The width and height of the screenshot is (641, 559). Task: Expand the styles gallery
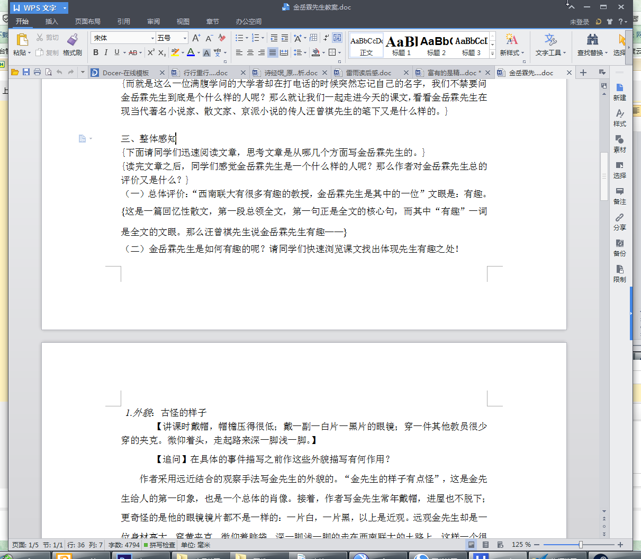tap(492, 54)
